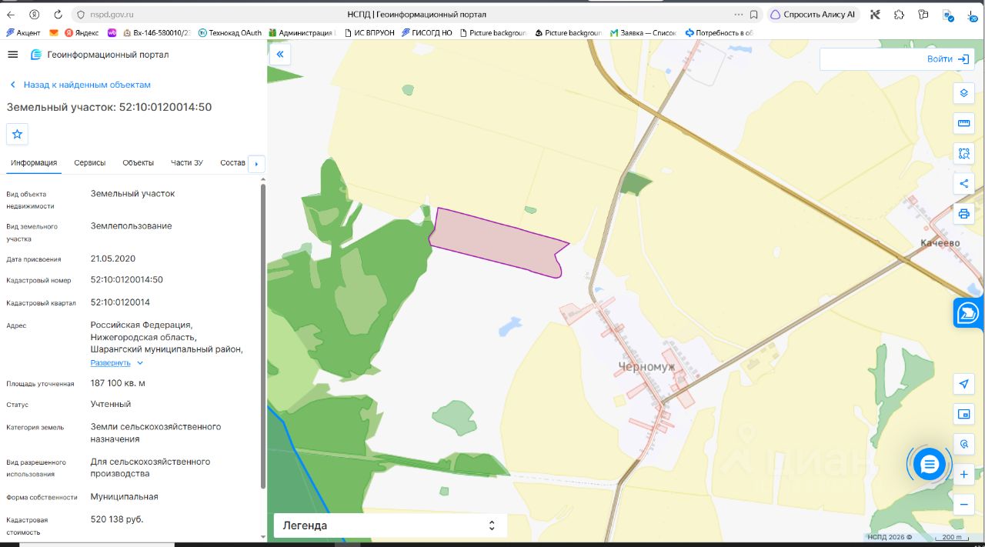Collapse the left info panel
Screen dimensions: 985x547
[x=280, y=54]
